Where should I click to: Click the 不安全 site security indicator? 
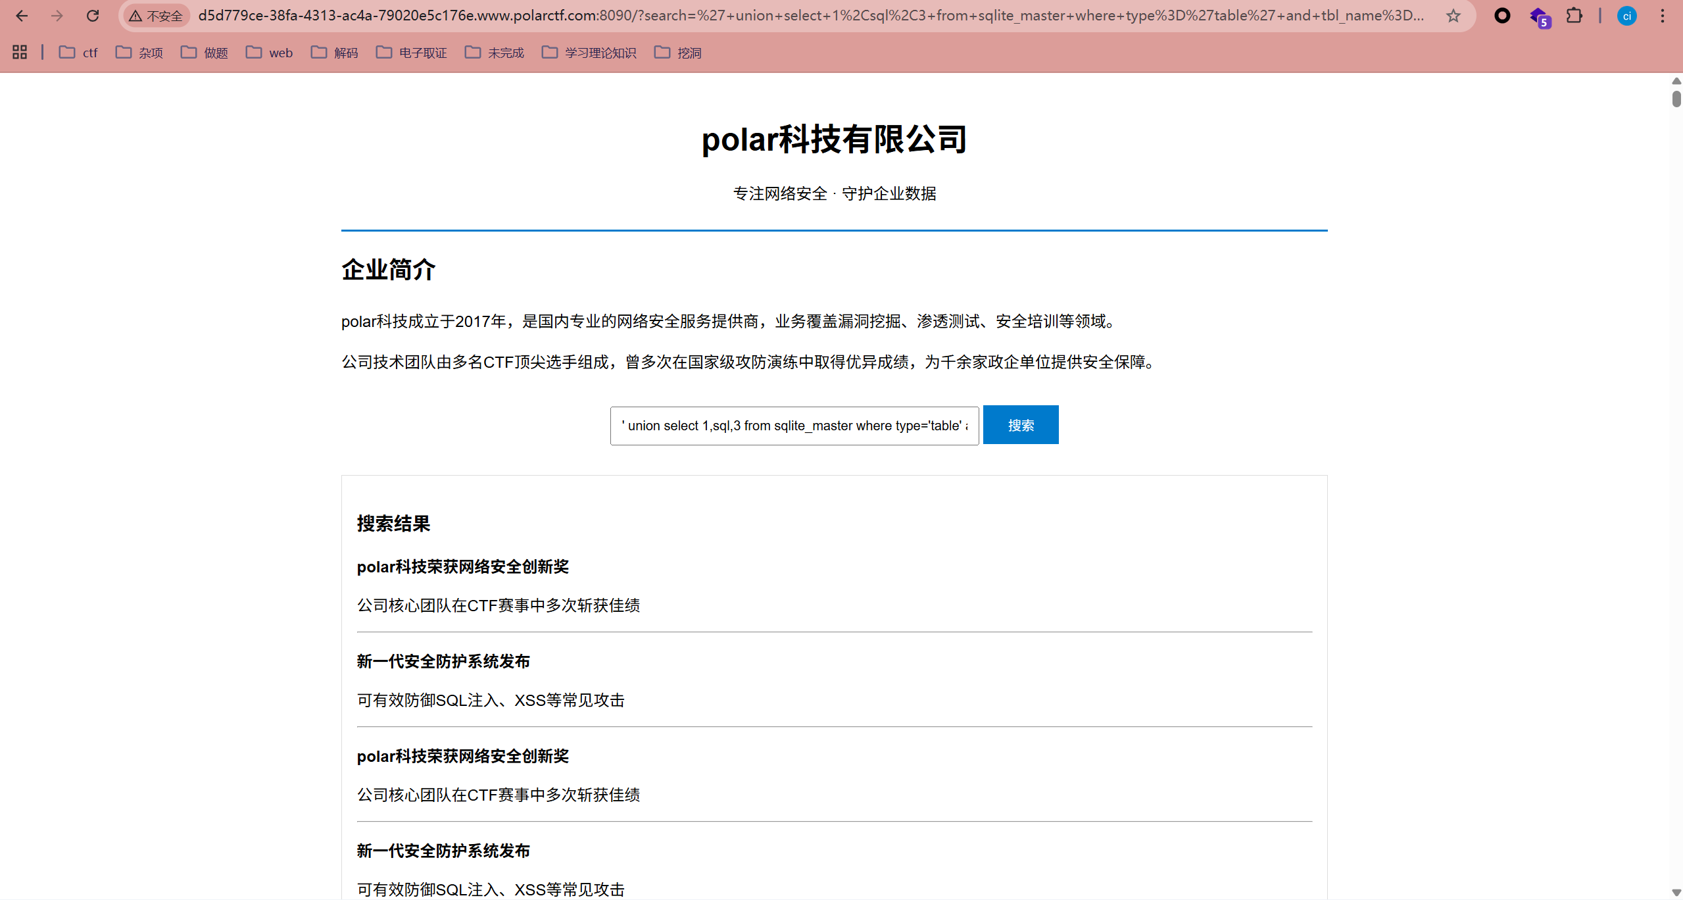point(157,16)
